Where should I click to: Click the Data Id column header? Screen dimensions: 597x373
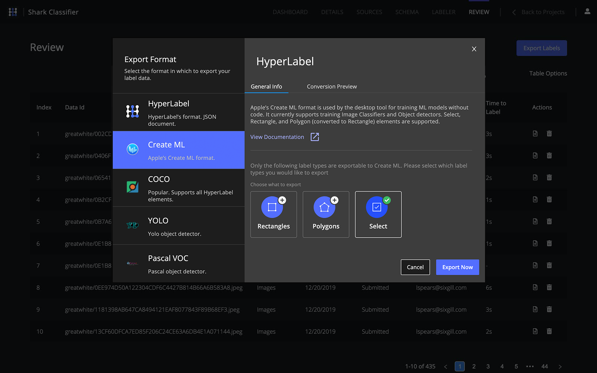(x=75, y=107)
